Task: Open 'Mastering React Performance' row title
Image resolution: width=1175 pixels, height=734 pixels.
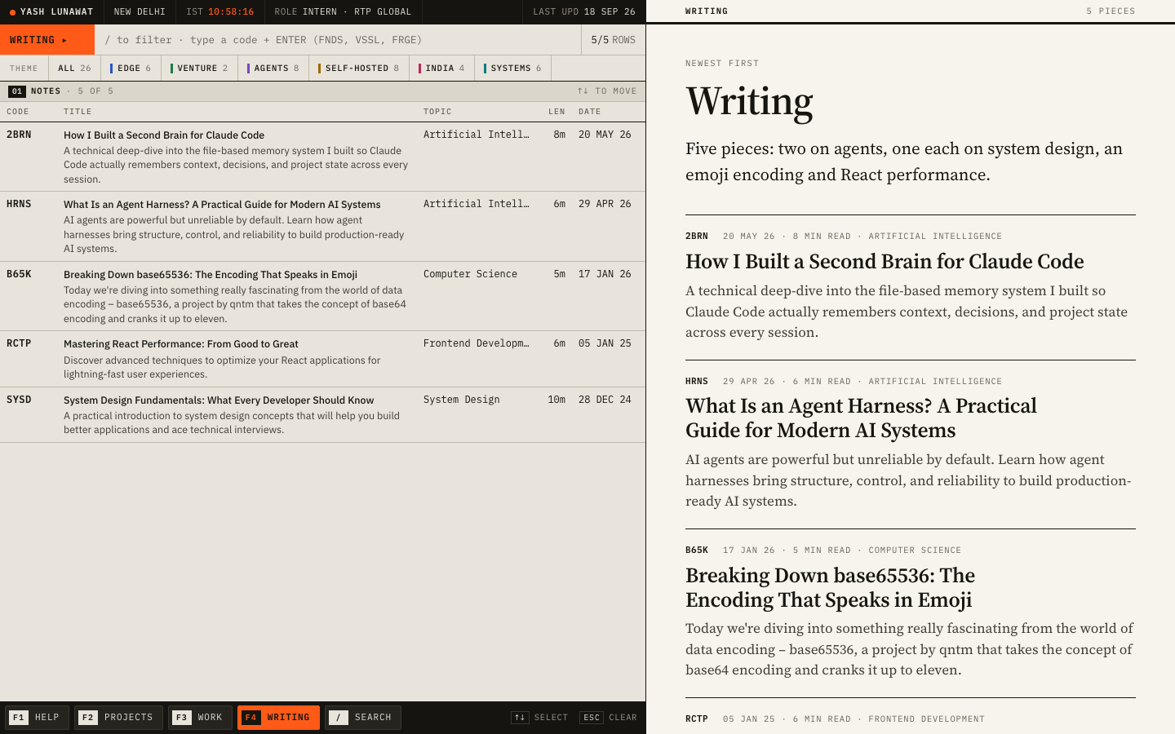Action: (181, 344)
